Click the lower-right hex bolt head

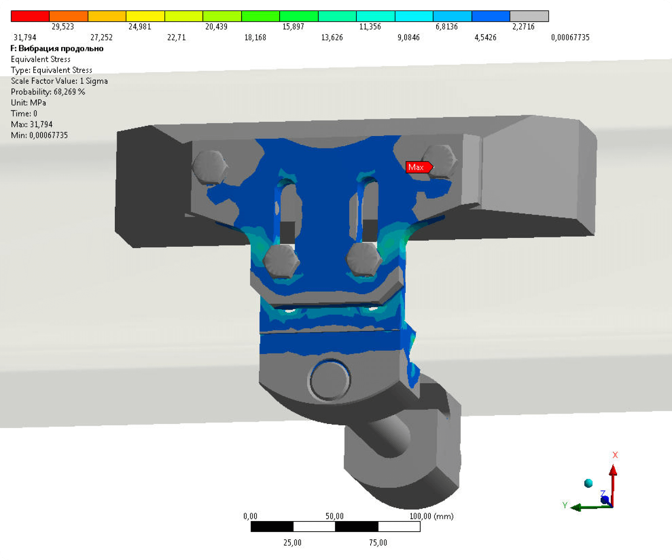tap(363, 259)
